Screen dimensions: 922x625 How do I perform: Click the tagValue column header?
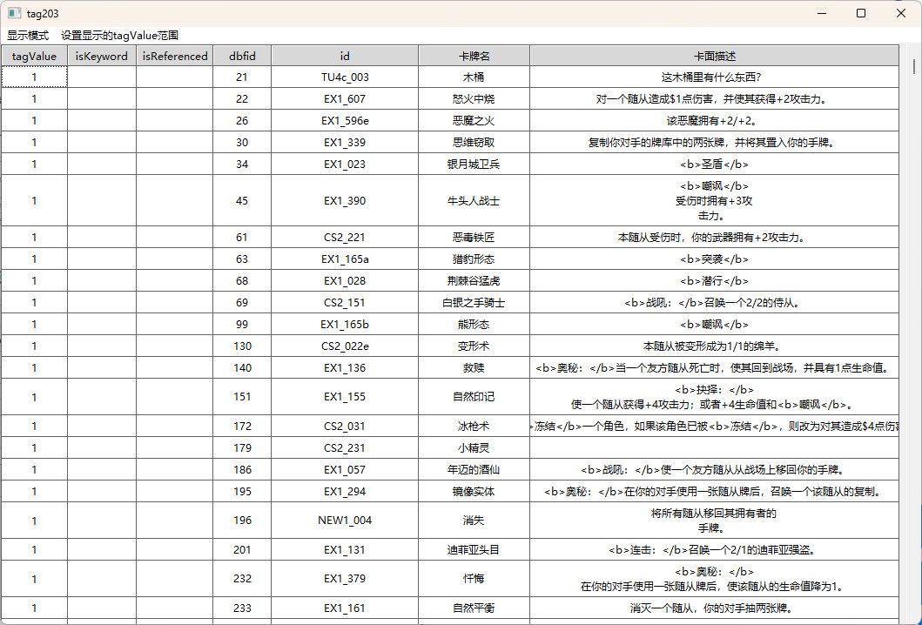[x=34, y=56]
